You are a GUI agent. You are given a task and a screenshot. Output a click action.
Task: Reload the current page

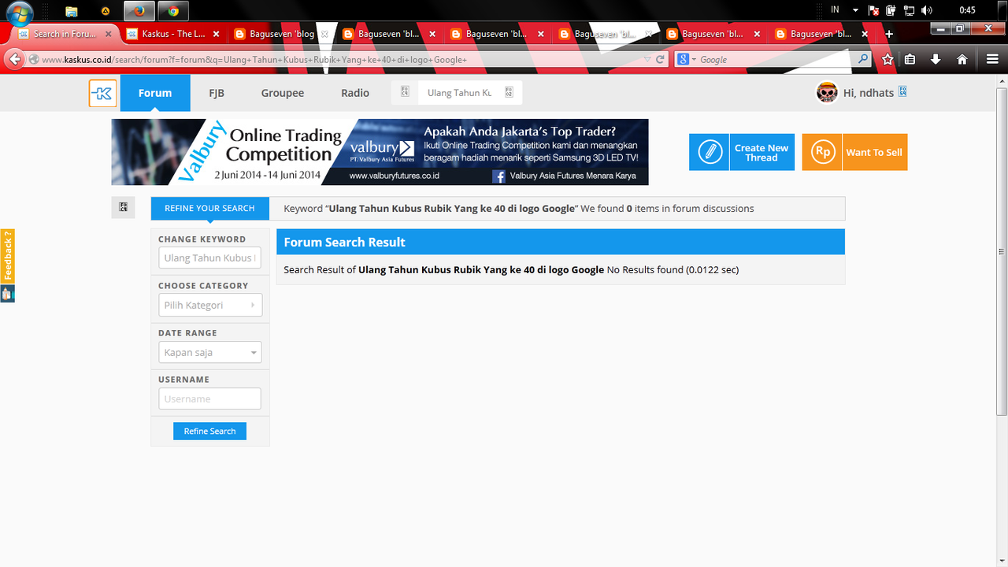(660, 59)
